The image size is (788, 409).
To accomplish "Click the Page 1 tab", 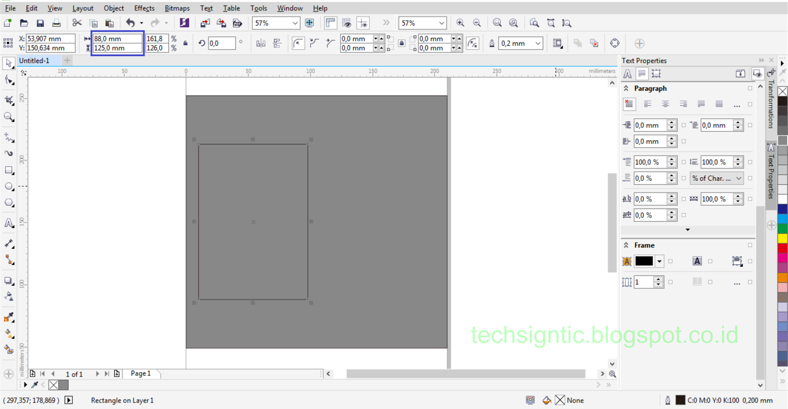I will tap(141, 374).
